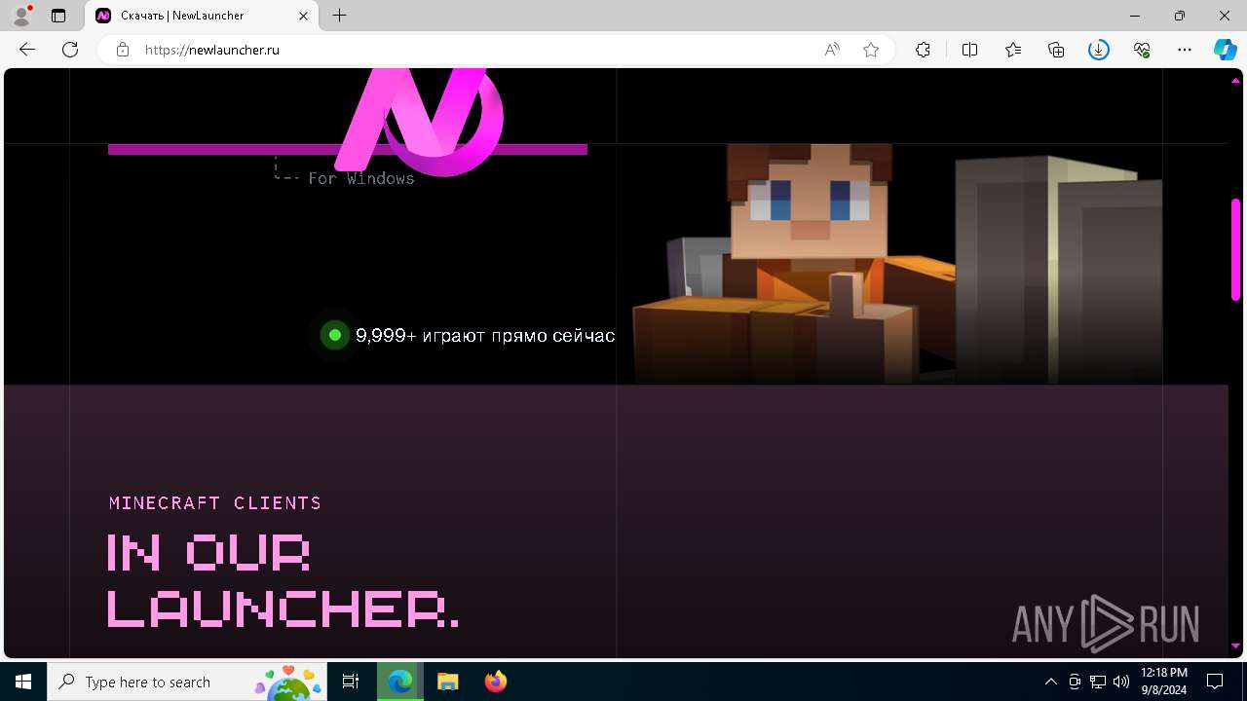Viewport: 1247px width, 701px height.
Task: View site information lock icon
Action: tap(123, 50)
